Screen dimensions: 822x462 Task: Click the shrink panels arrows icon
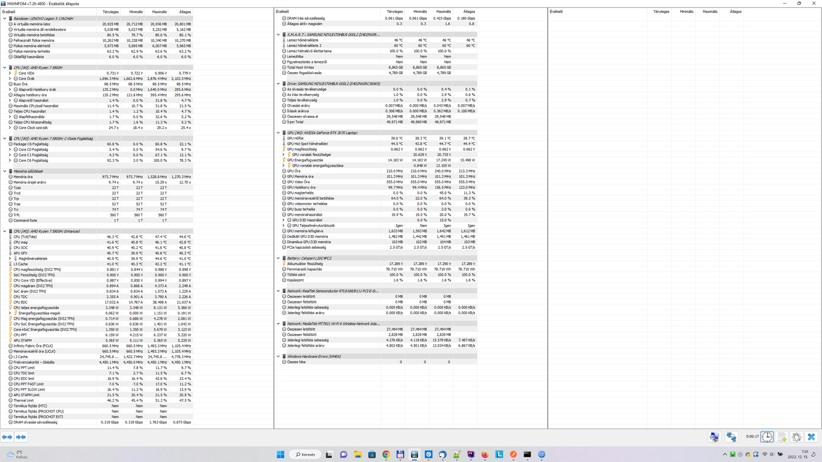point(21,437)
